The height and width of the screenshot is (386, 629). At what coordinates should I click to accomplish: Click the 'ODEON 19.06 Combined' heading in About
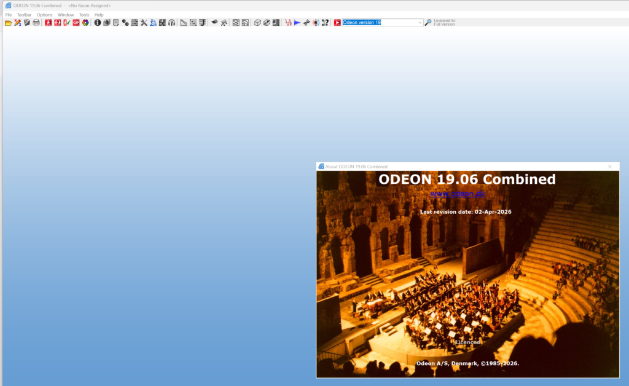point(467,179)
